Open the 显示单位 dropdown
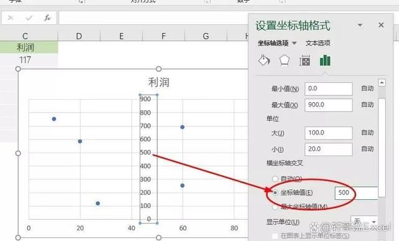 pyautogui.click(x=364, y=221)
